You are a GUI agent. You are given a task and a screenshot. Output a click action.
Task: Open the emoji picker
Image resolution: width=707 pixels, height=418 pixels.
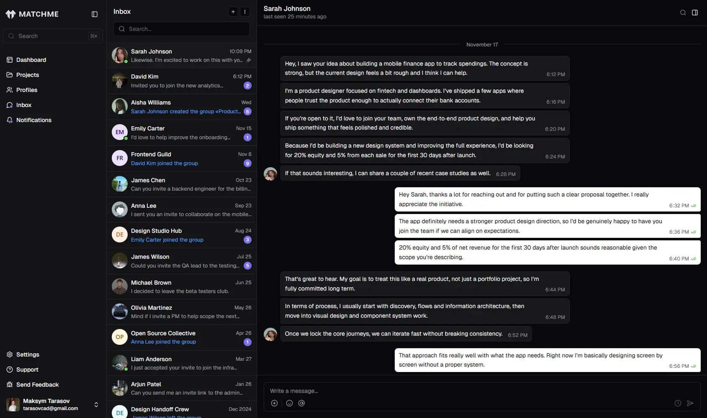(x=289, y=403)
